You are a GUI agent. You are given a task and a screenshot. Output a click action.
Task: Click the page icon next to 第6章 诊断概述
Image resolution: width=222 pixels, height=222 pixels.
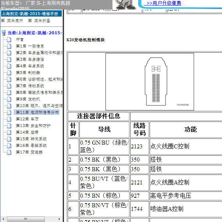(9, 79)
